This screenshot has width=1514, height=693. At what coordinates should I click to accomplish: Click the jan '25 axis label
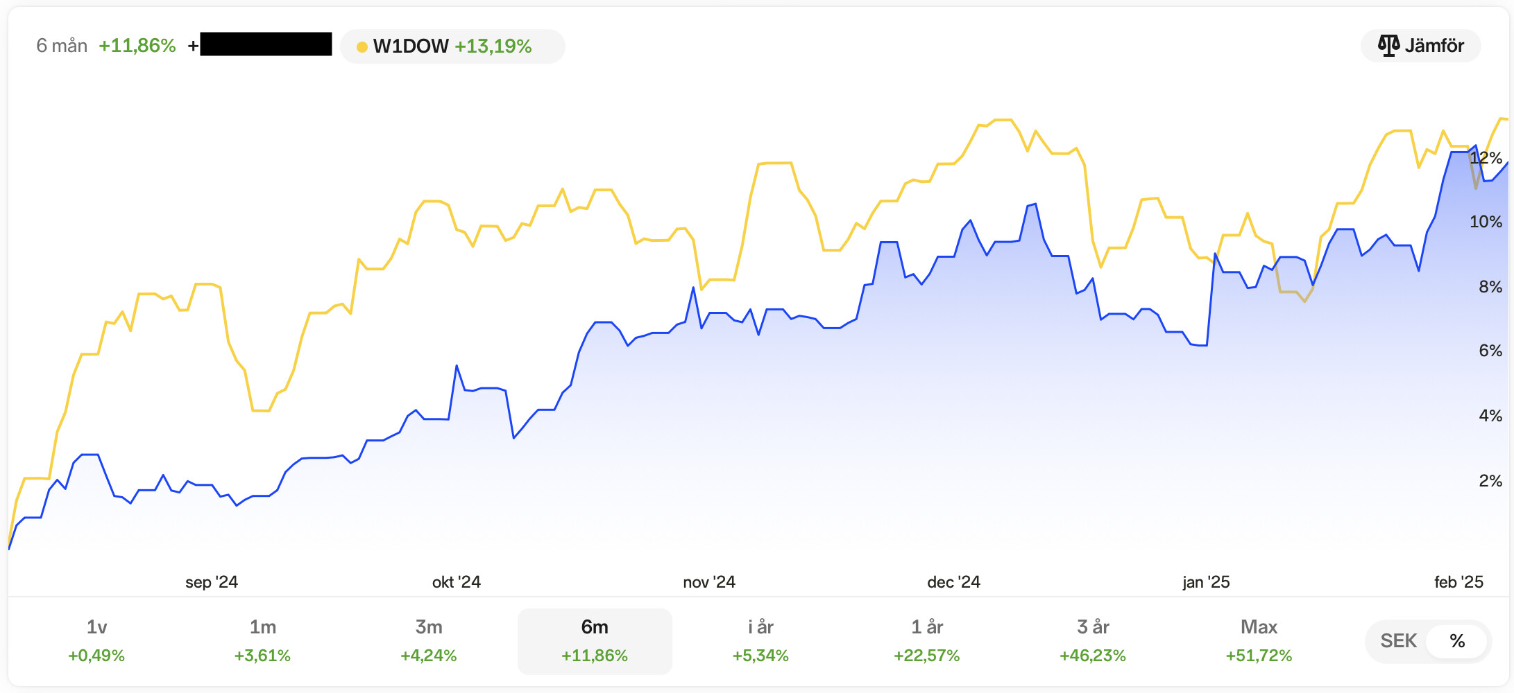point(1206,582)
